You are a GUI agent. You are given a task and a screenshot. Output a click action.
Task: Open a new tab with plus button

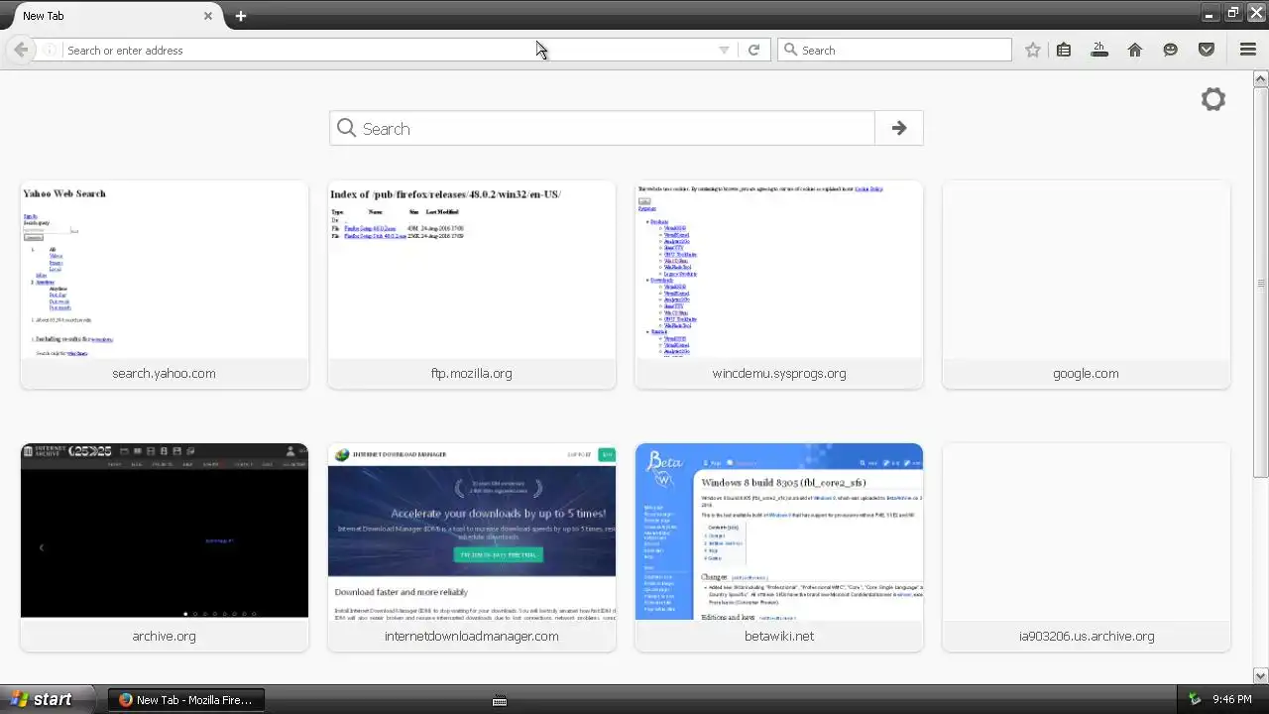click(241, 16)
